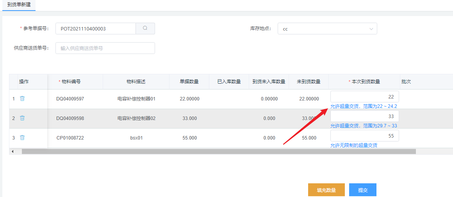Focus the 参考单据号 input field

pyautogui.click(x=96, y=29)
